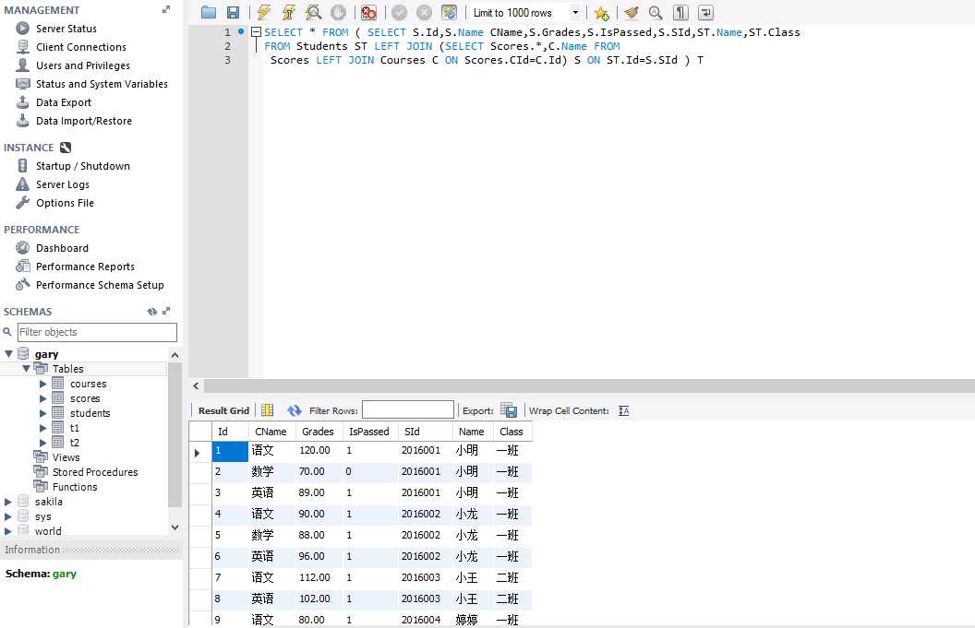Click the Instance section icon

click(66, 148)
